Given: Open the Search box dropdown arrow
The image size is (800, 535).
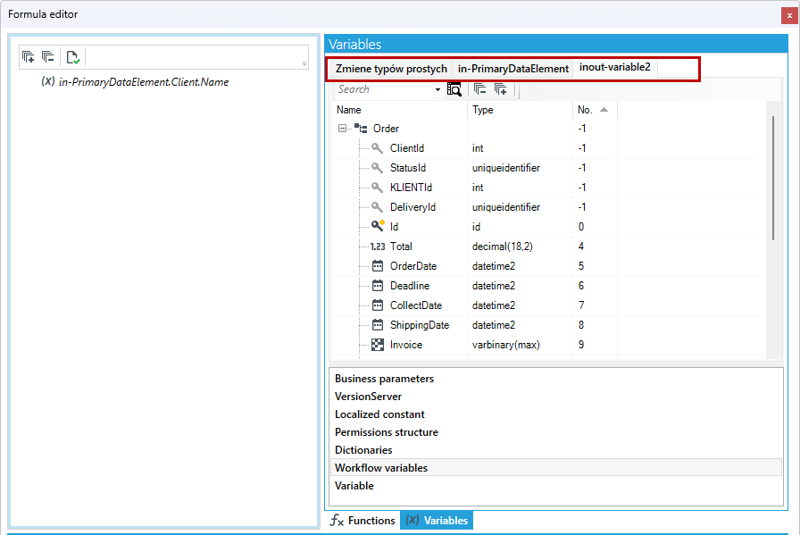Looking at the screenshot, I should point(437,90).
